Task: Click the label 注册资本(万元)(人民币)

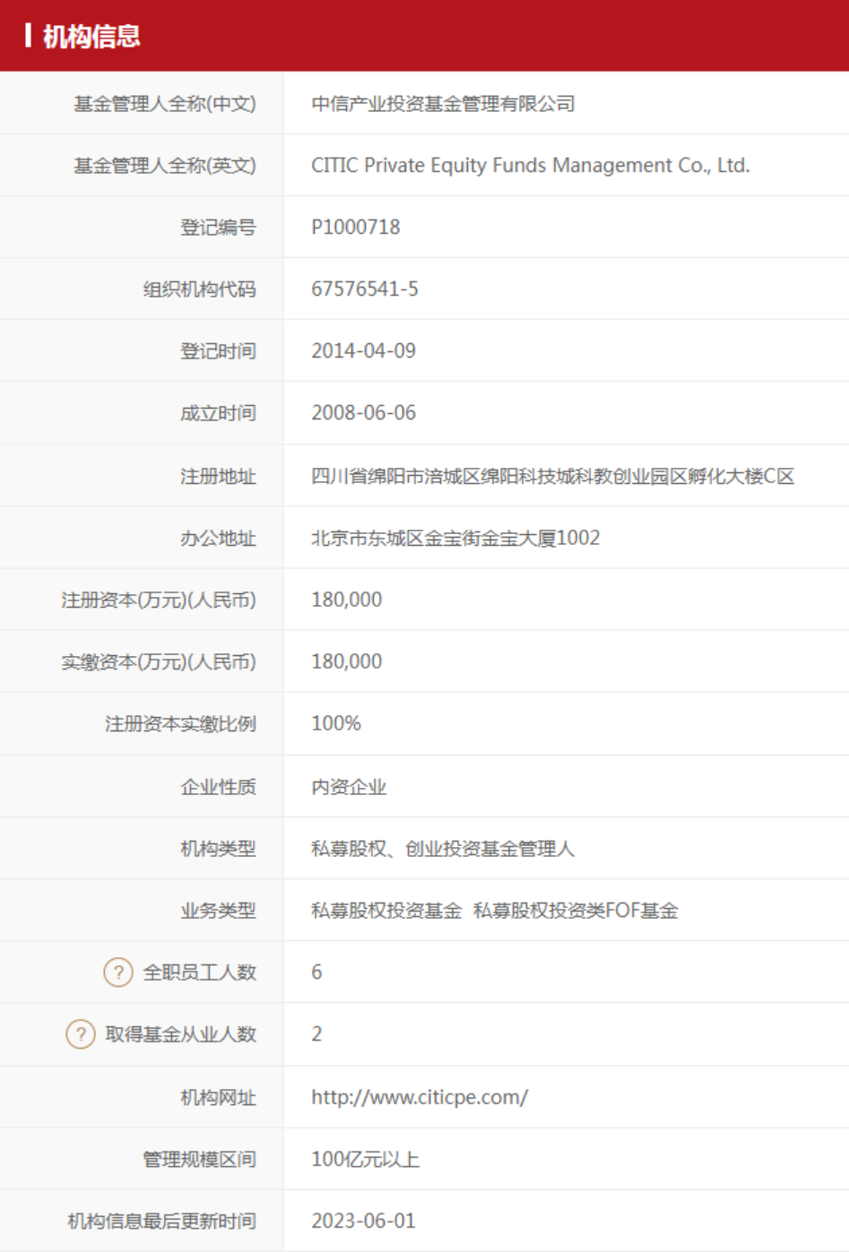Action: point(159,600)
